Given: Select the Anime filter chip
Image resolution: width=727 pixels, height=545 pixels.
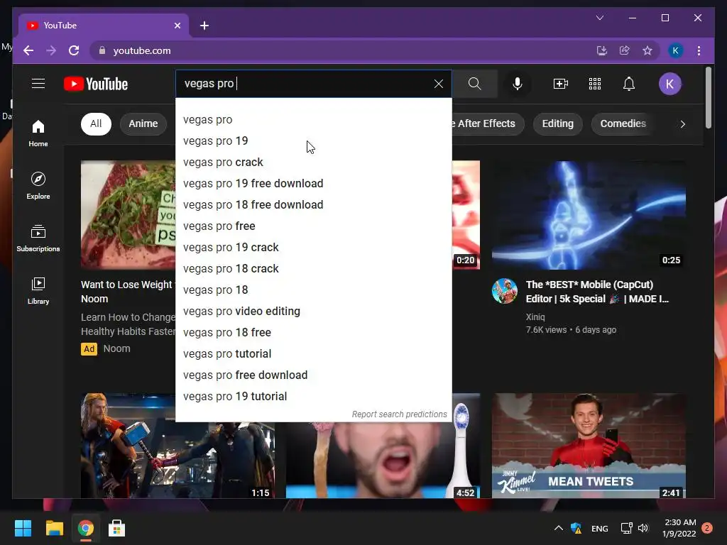Looking at the screenshot, I should (143, 123).
